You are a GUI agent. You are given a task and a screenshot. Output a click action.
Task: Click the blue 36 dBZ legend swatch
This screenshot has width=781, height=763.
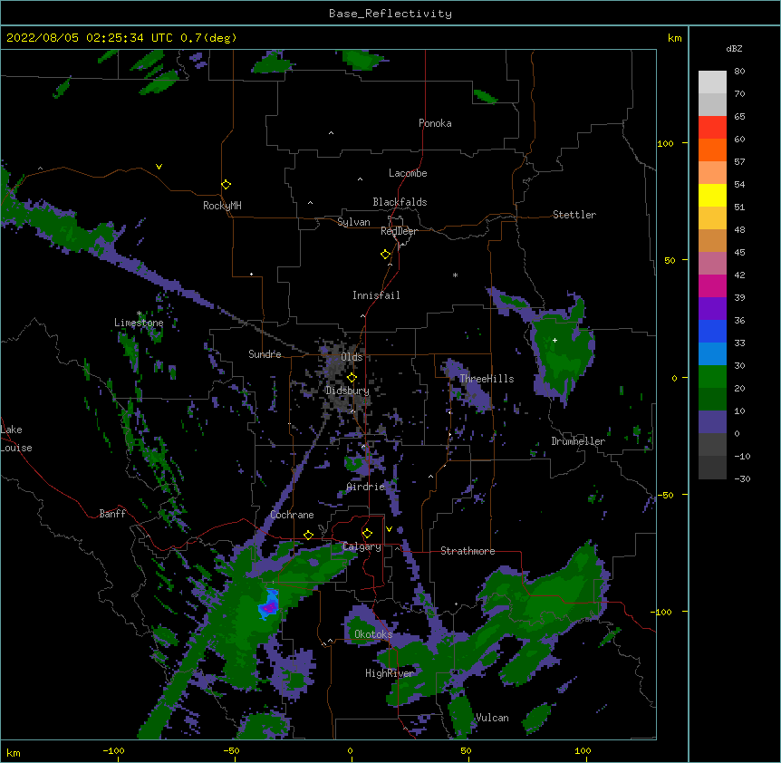pyautogui.click(x=712, y=331)
